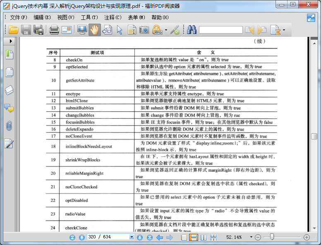
Task: Switch to single page layout
Action: coord(184,238)
